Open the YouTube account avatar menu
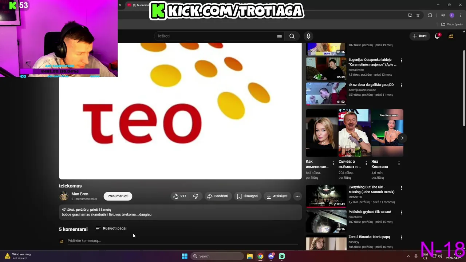466x262 pixels. pyautogui.click(x=451, y=36)
